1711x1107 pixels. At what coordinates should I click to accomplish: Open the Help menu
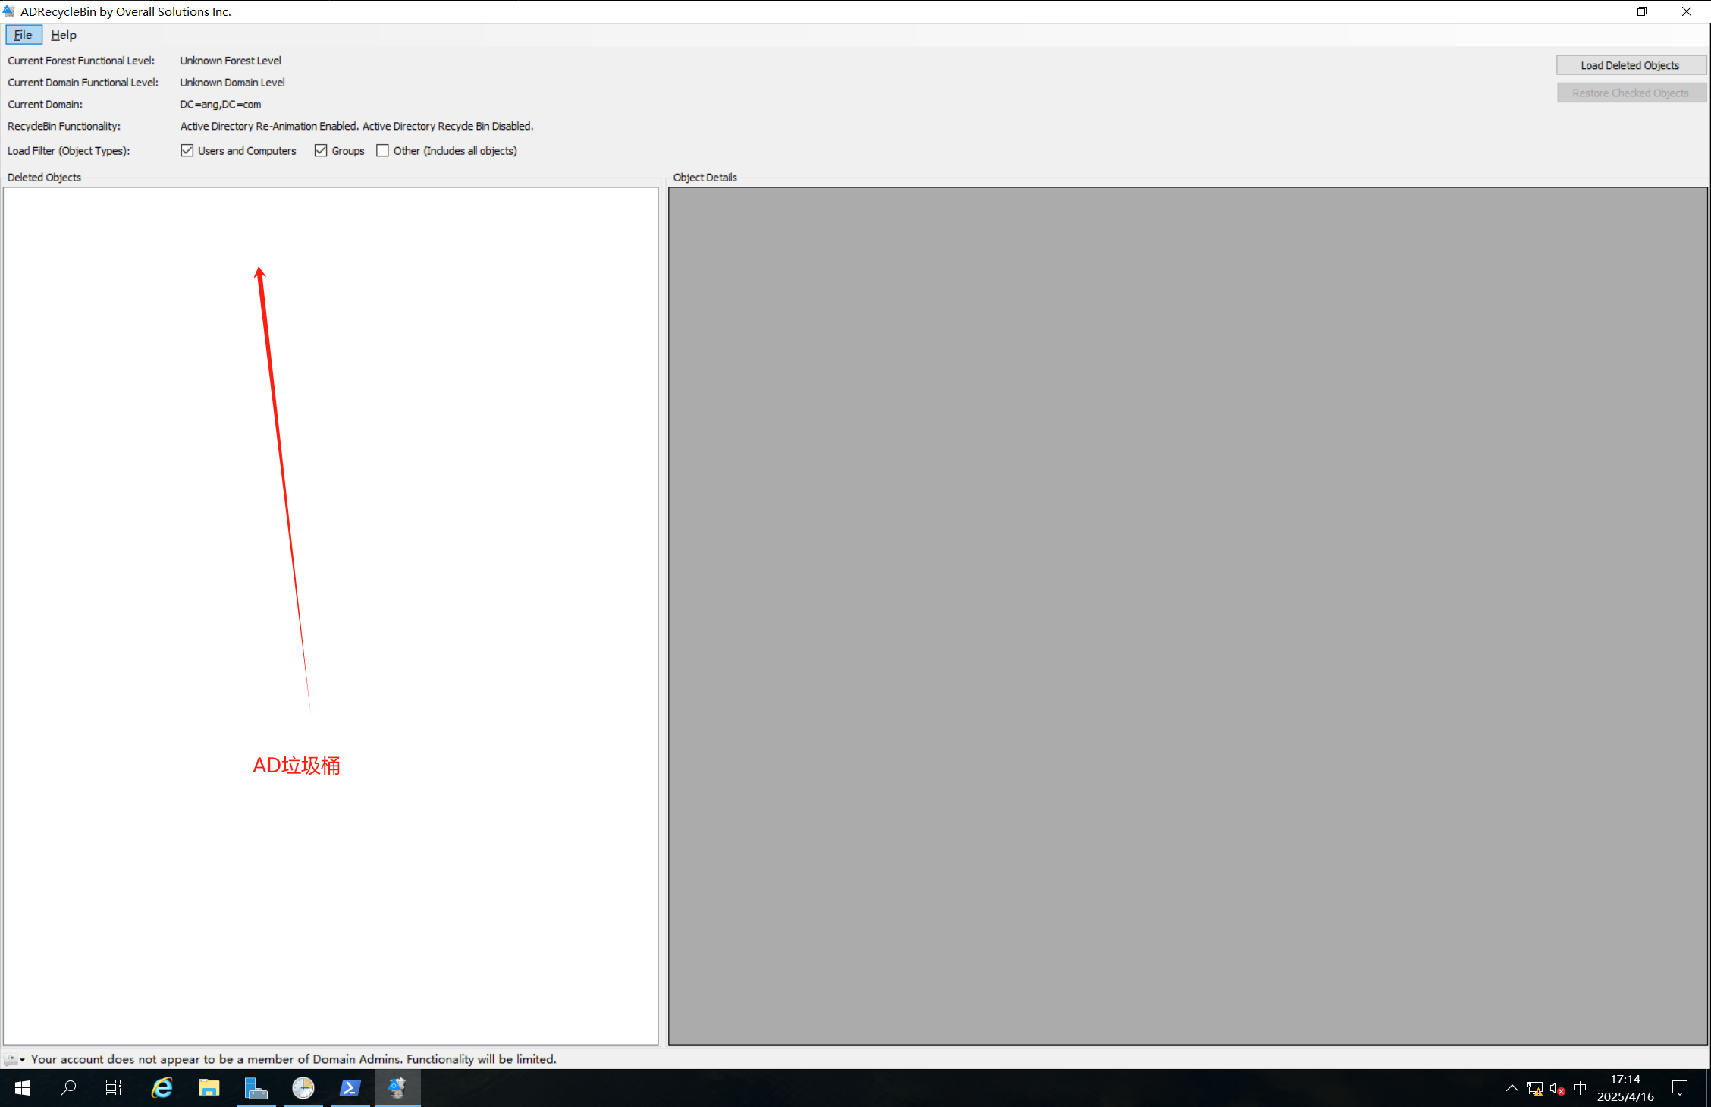click(x=64, y=35)
